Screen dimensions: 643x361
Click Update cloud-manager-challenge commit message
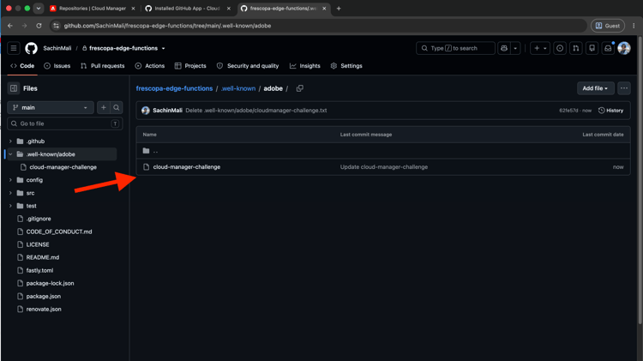[384, 167]
